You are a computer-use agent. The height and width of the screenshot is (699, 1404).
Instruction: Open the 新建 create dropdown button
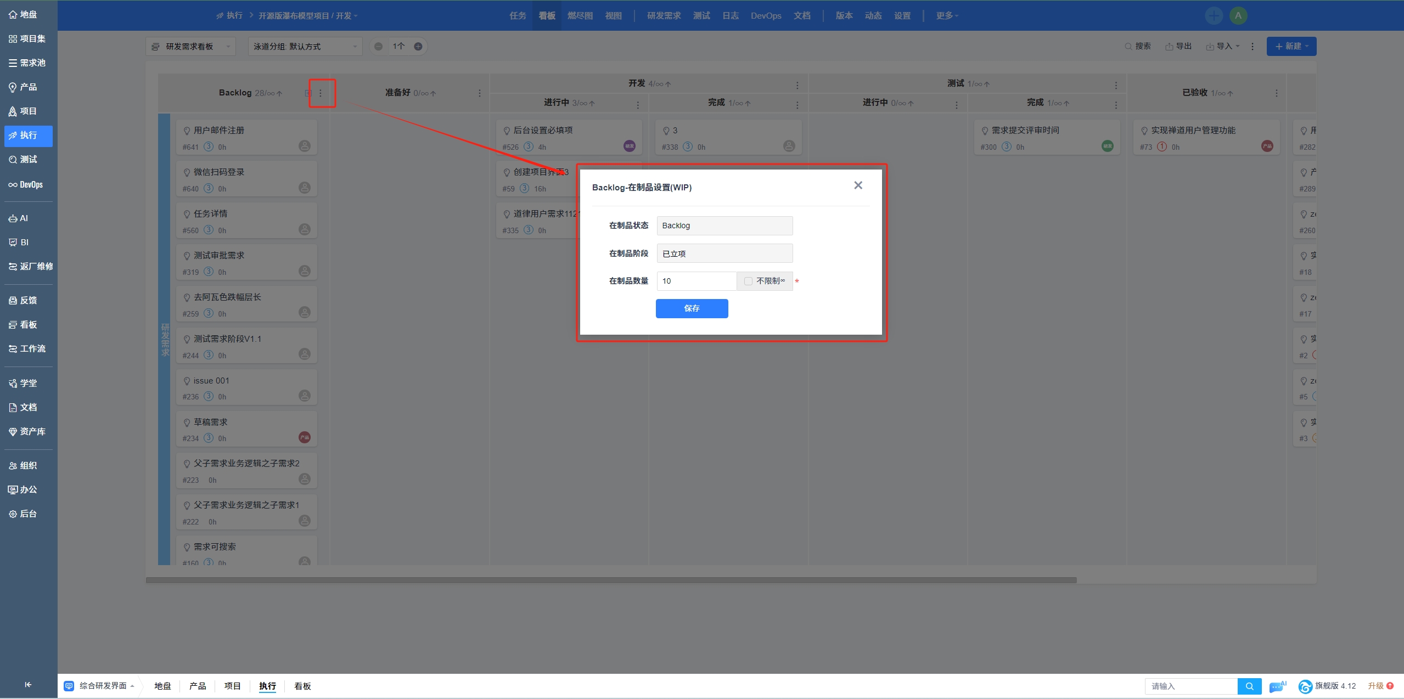pos(1291,47)
